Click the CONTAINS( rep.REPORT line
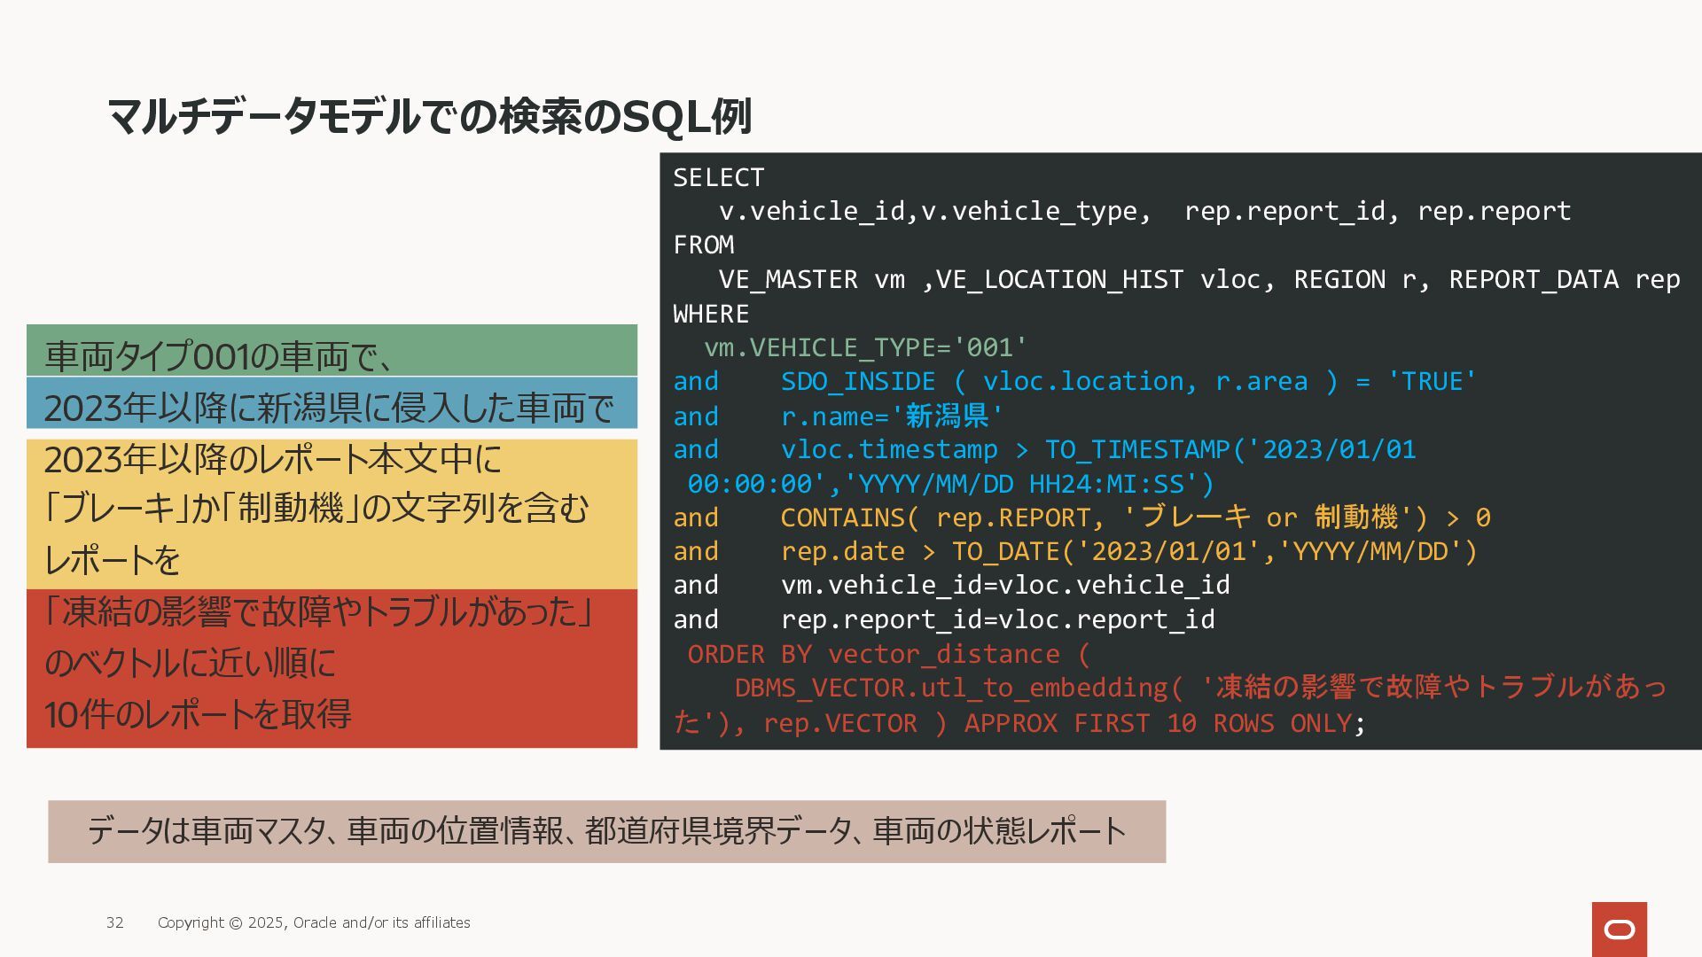Image resolution: width=1702 pixels, height=957 pixels. (x=1081, y=517)
